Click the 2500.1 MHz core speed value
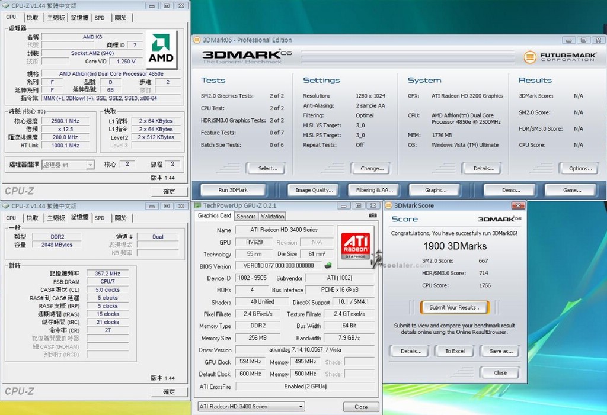Screen dimensions: 607x415 point(65,121)
